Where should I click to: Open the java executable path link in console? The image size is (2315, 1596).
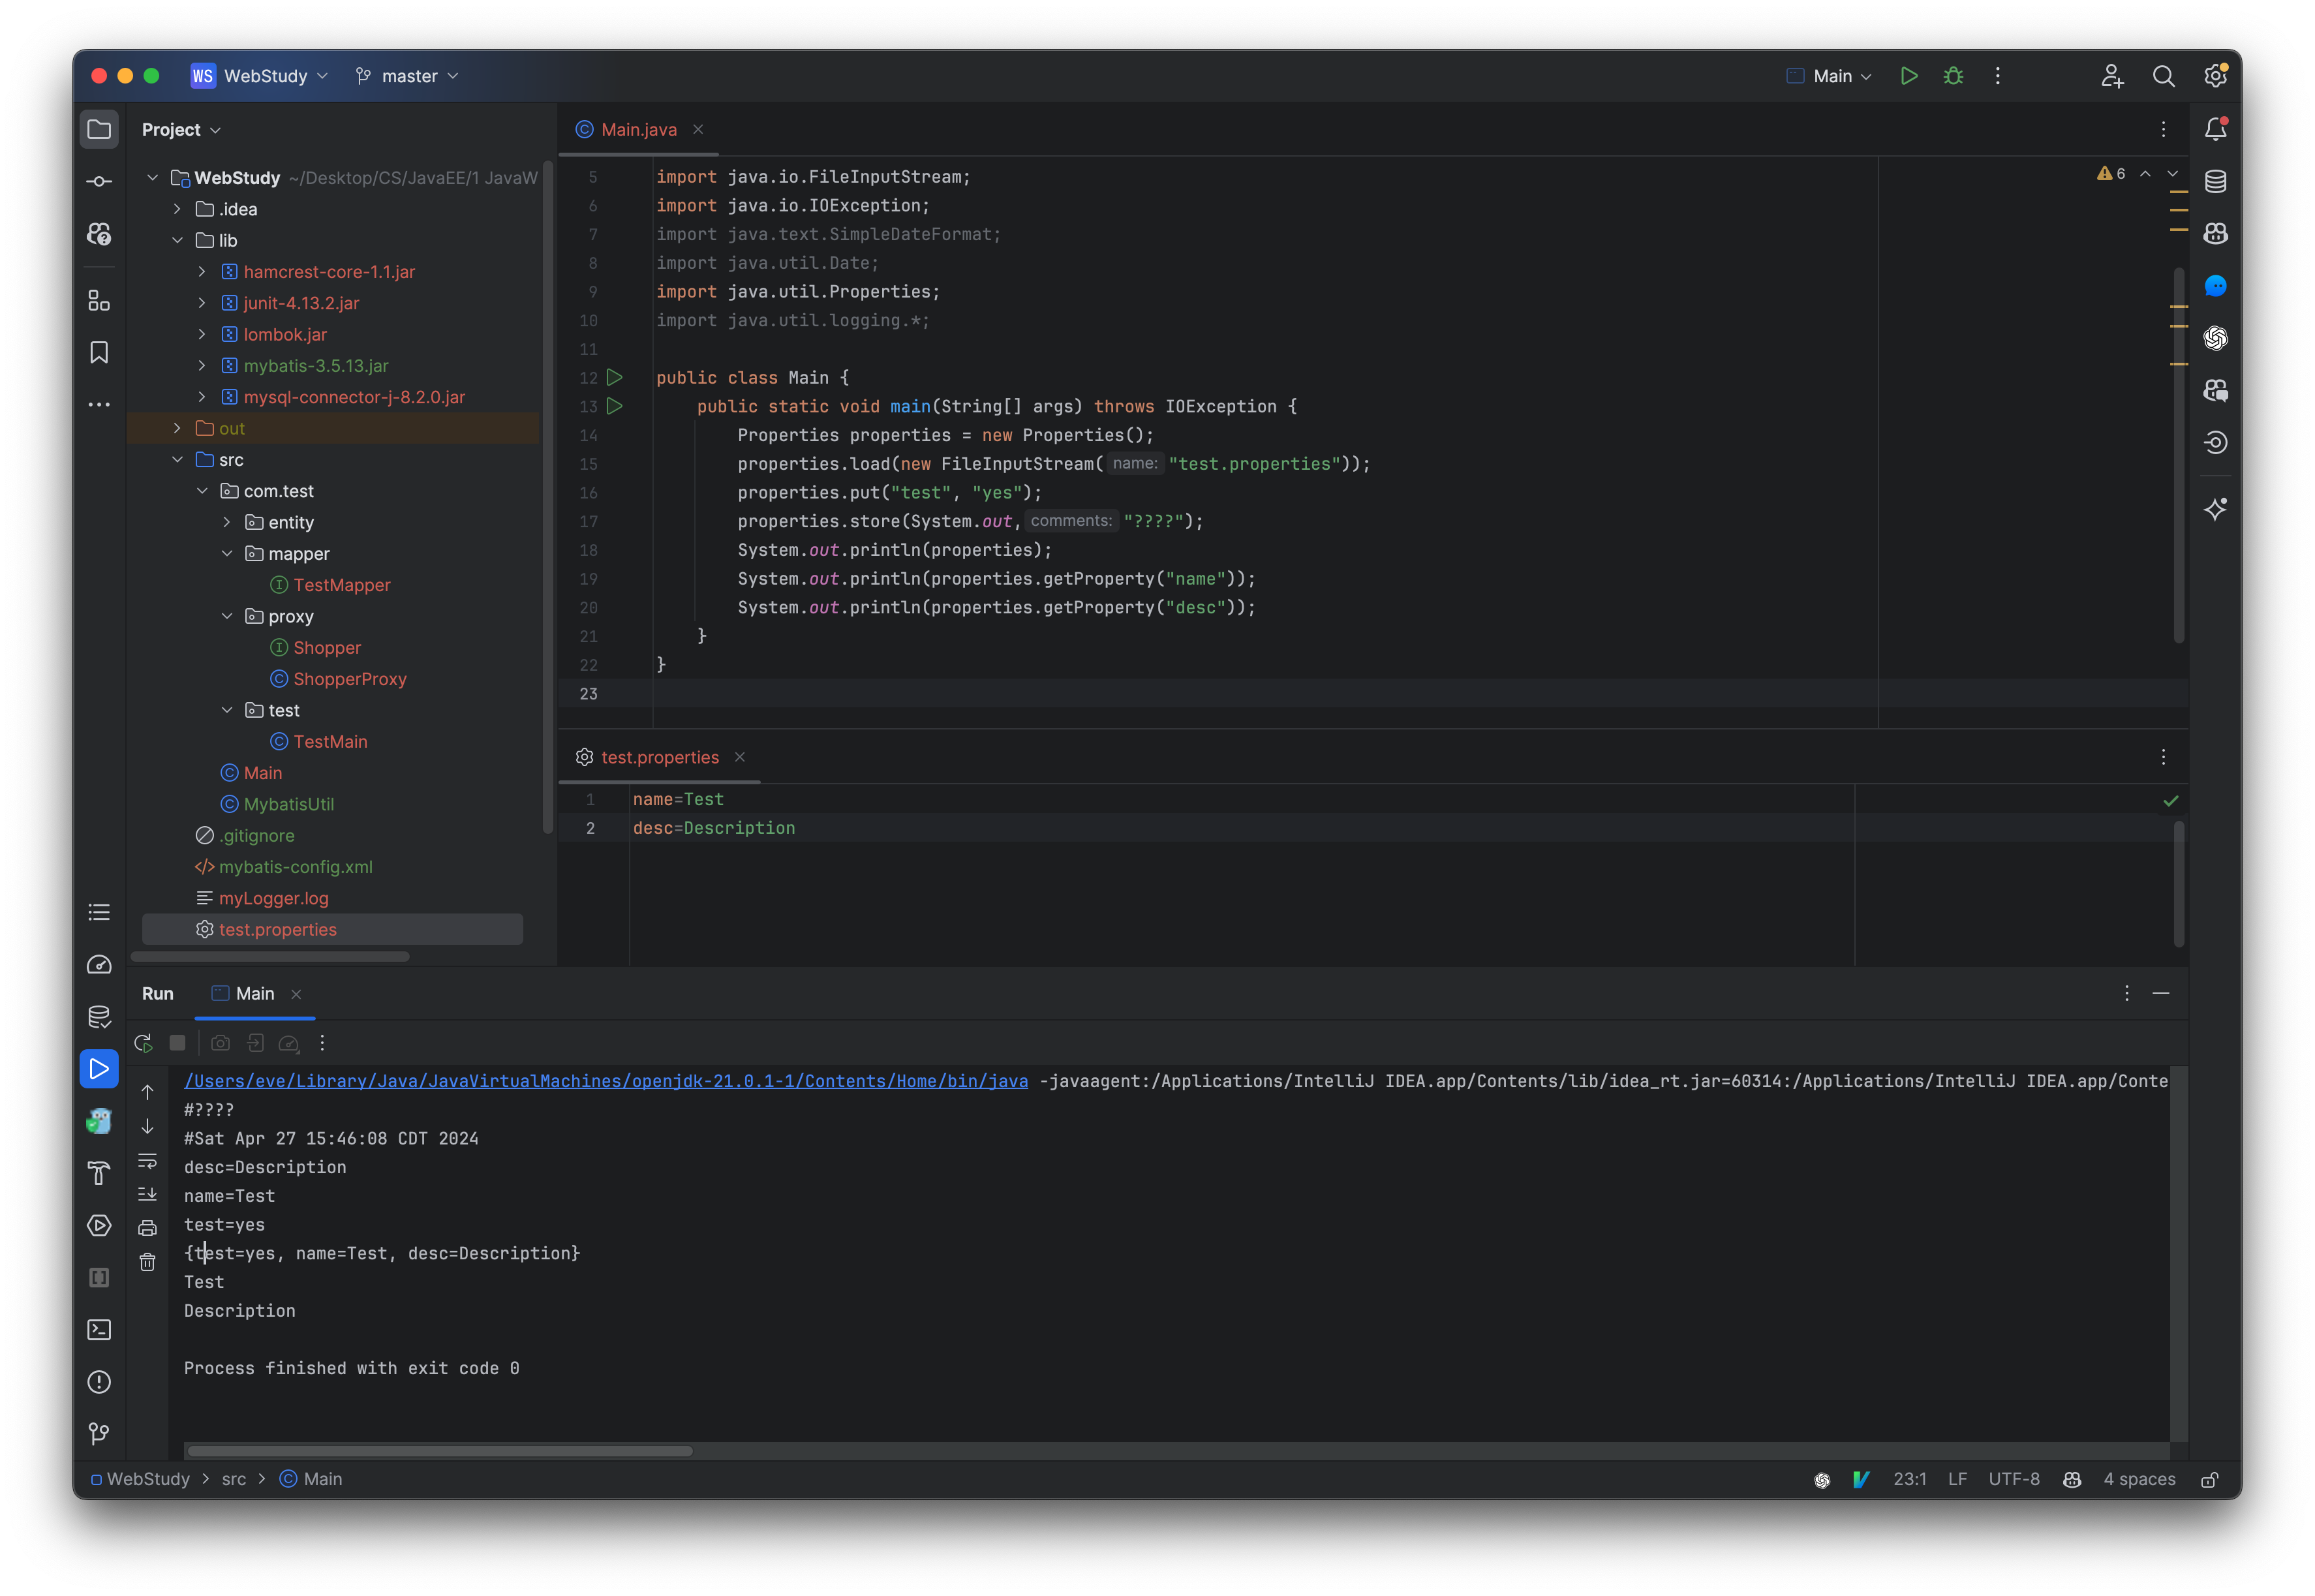pyautogui.click(x=606, y=1081)
